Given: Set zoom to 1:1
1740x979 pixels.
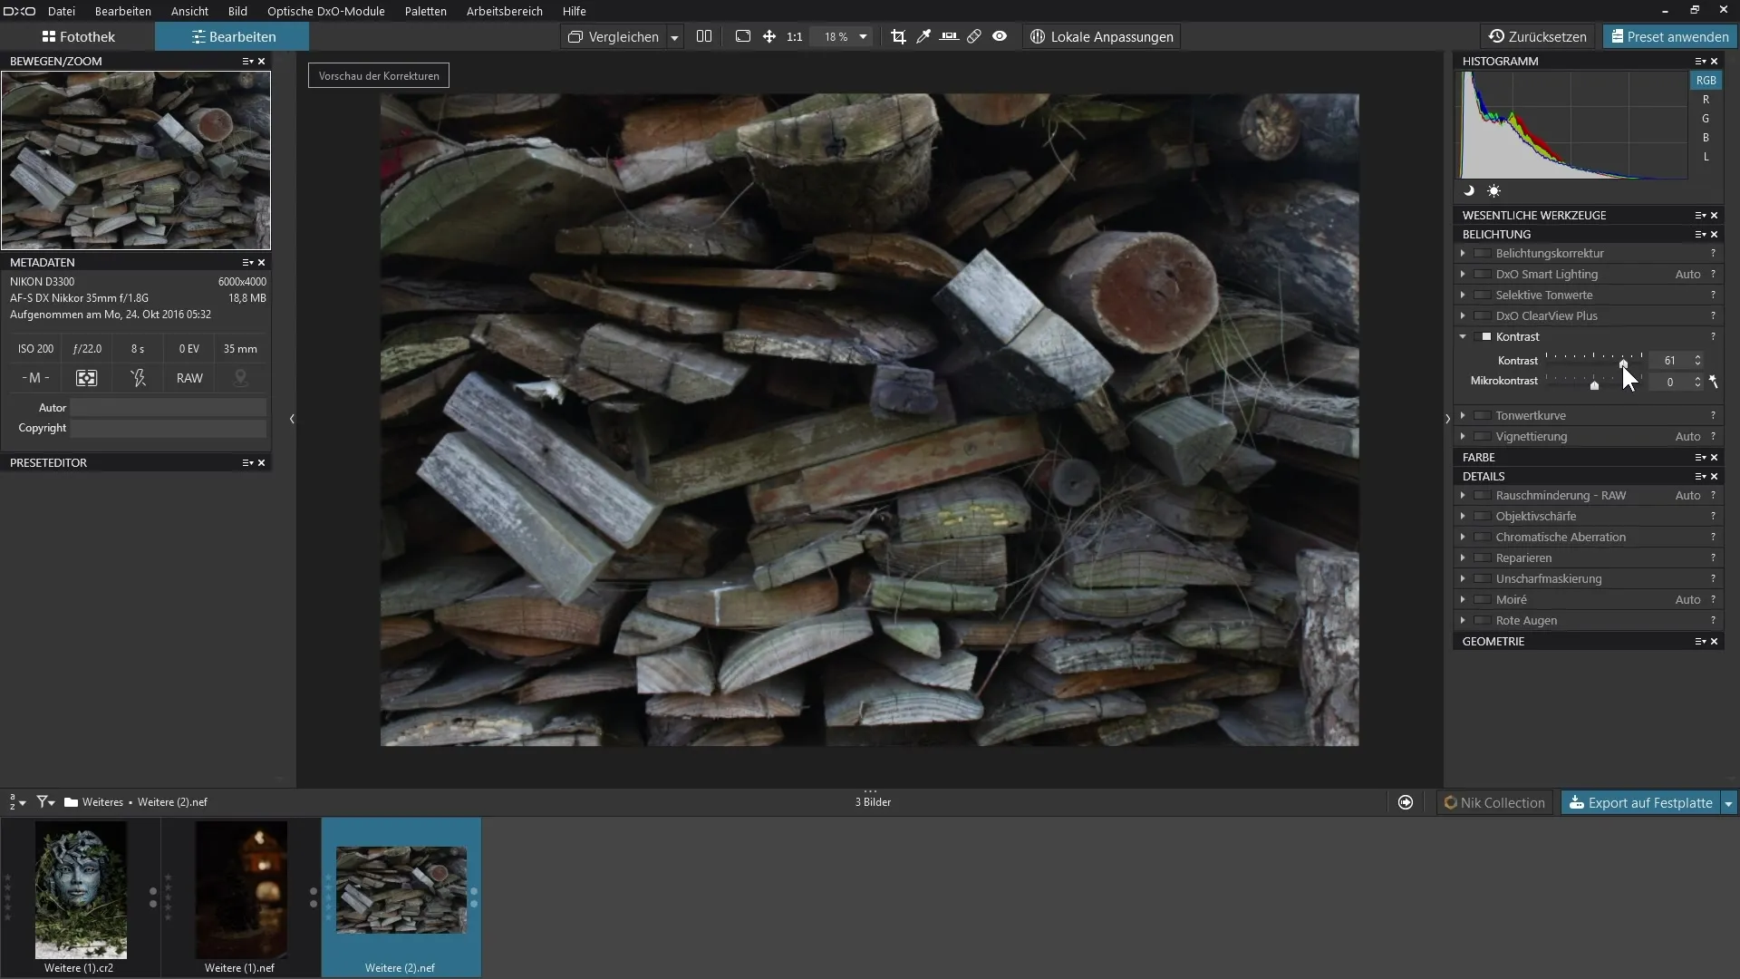Looking at the screenshot, I should pos(795,37).
